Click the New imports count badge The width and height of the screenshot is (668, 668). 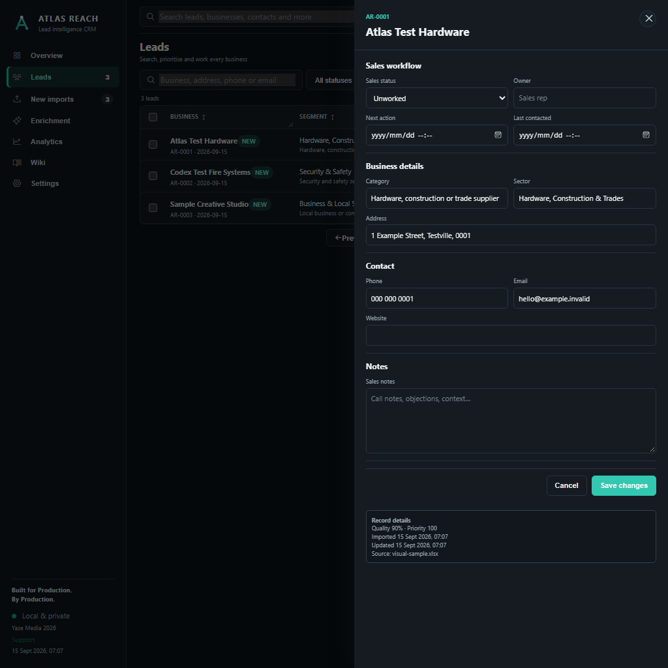point(108,99)
